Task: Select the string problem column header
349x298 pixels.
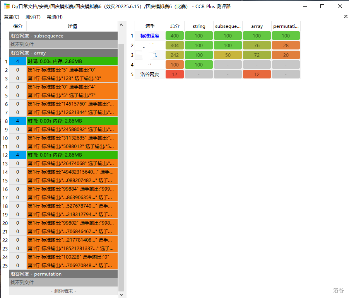Action: point(199,26)
